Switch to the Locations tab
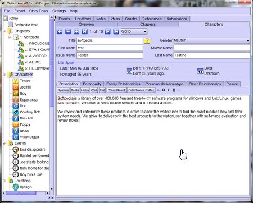The height and width of the screenshot is (203, 253). (83, 19)
